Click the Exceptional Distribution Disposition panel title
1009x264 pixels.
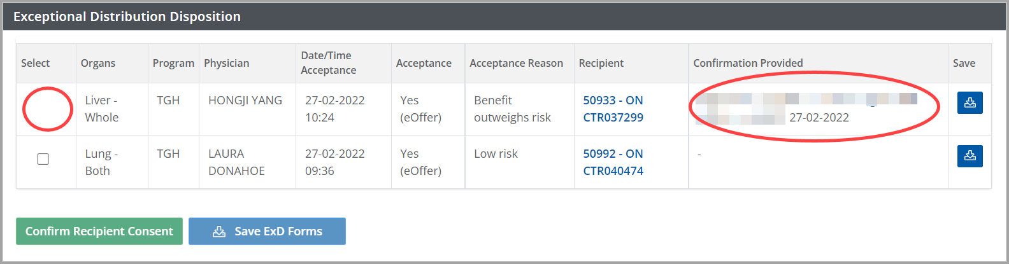(127, 17)
